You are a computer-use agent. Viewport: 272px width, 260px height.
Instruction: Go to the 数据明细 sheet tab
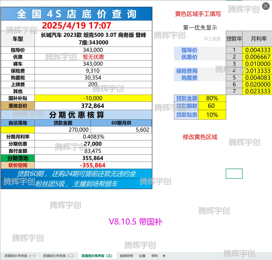(x=126, y=256)
